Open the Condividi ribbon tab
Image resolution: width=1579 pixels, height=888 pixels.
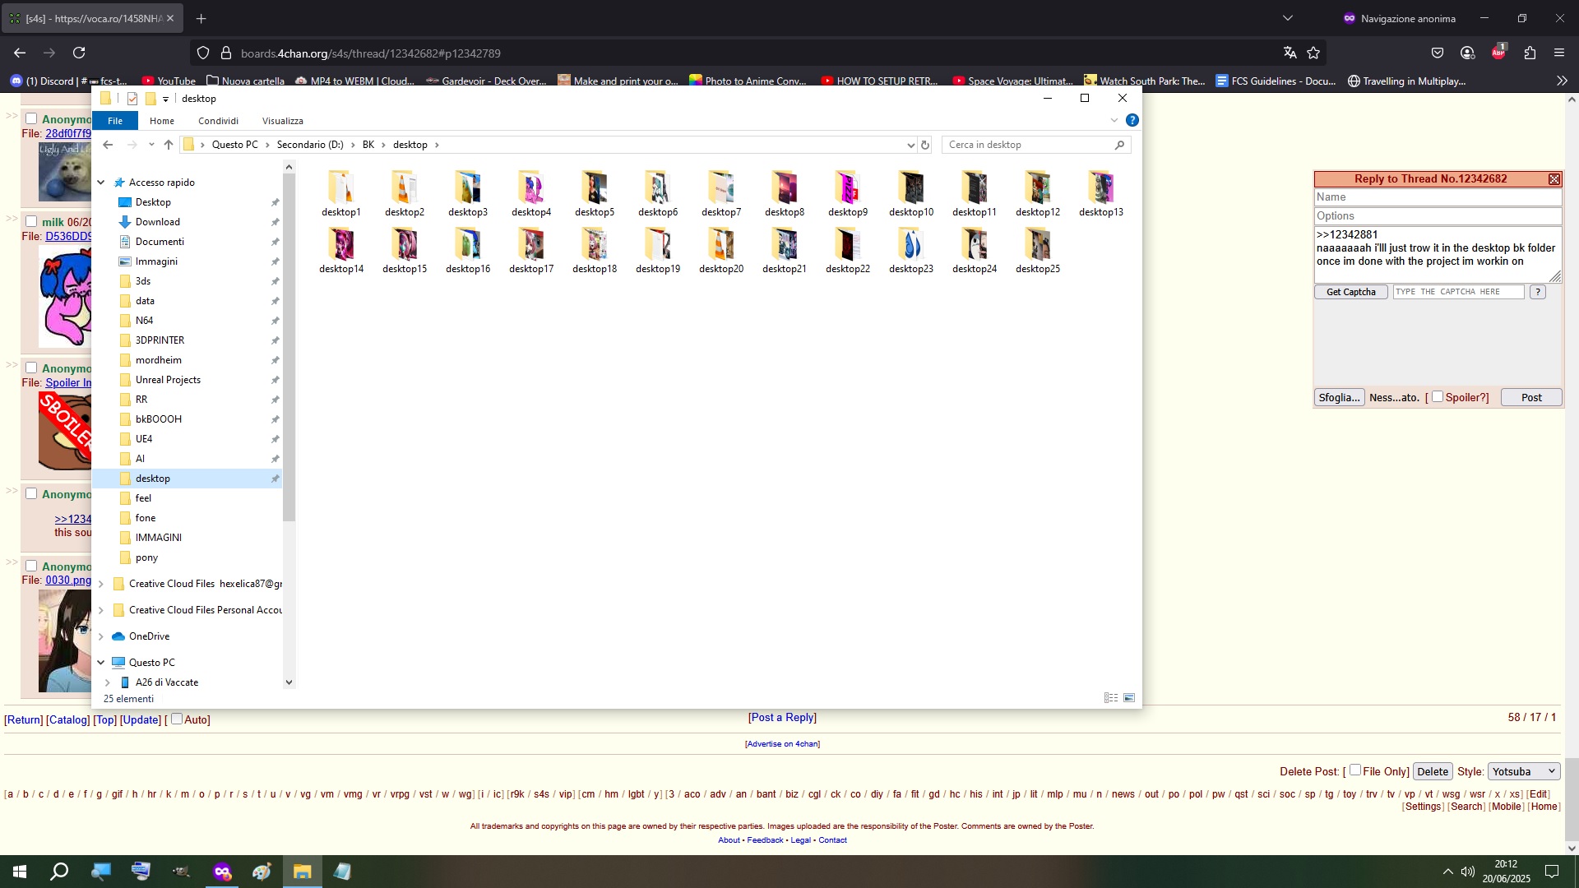[218, 121]
